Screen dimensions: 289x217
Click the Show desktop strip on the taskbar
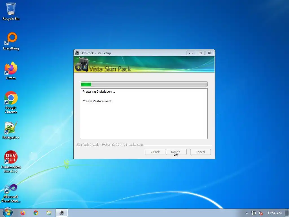tap(287, 213)
